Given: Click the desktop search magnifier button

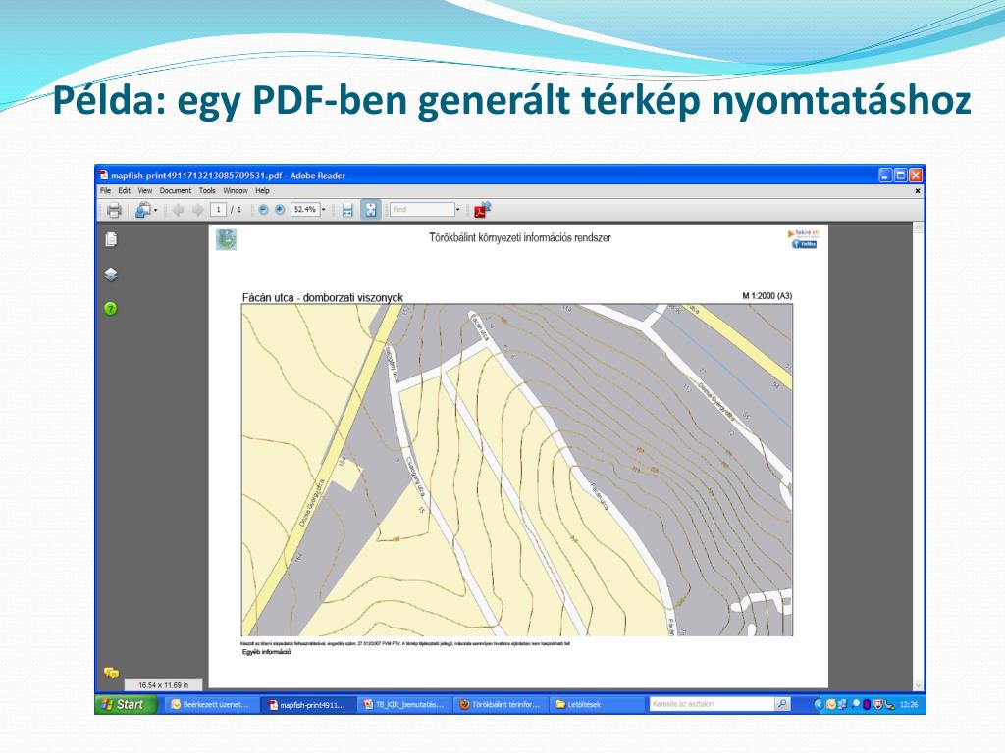Looking at the screenshot, I should pos(782,704).
